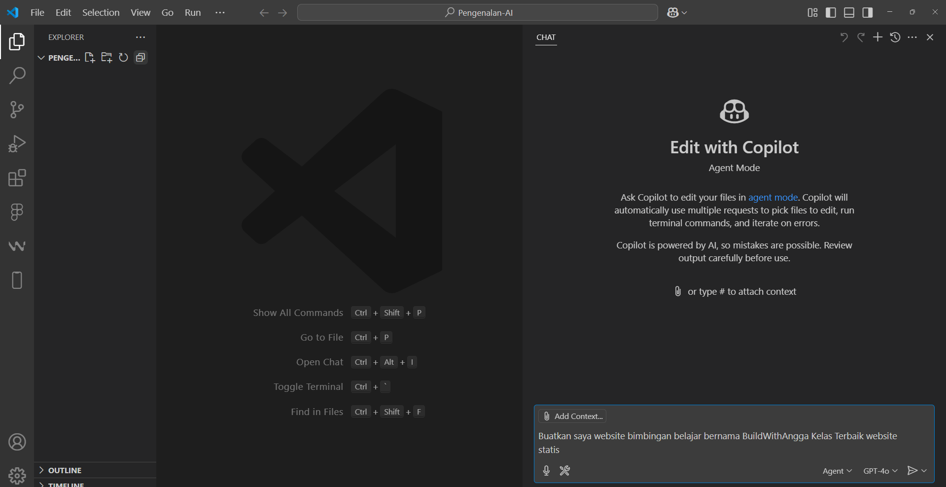Open the mobile device preview icon in activity bar
The width and height of the screenshot is (946, 487).
(x=17, y=280)
